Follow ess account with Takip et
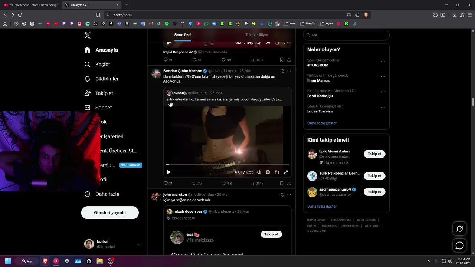This screenshot has width=475, height=267. 271,234
